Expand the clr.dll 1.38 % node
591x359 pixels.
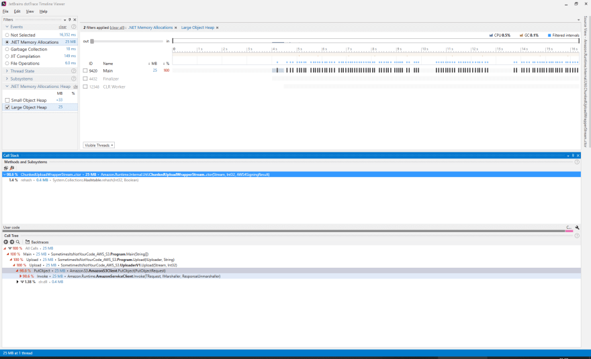pyautogui.click(x=17, y=282)
